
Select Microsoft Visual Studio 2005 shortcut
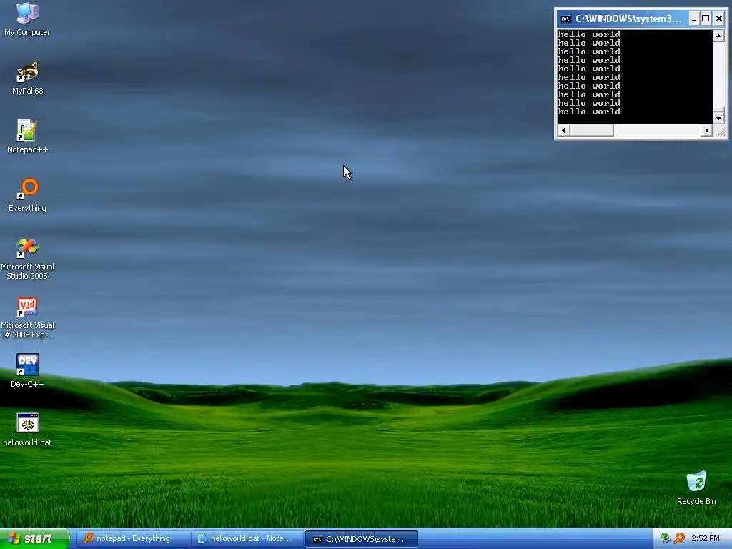pos(27,259)
